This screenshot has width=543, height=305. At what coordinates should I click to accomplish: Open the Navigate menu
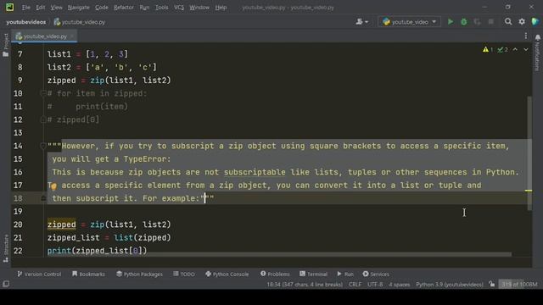pos(78,8)
